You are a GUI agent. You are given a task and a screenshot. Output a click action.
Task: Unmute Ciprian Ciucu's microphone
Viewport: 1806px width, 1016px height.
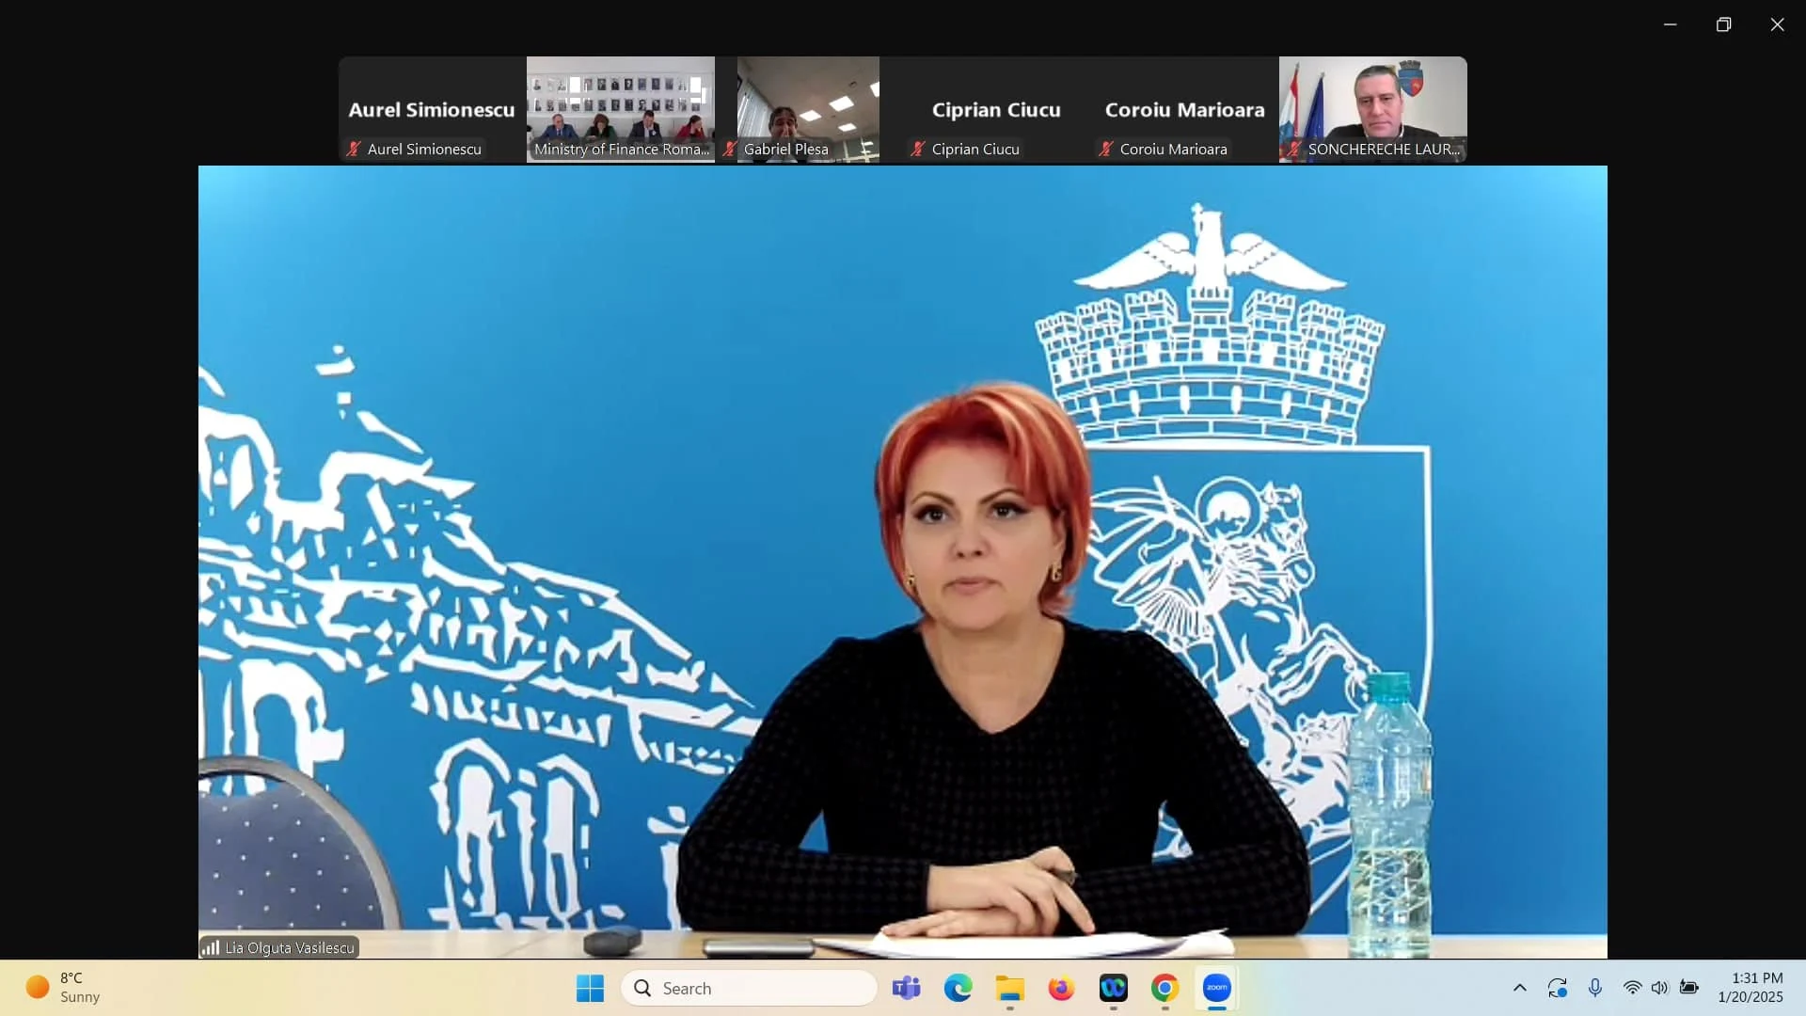(919, 149)
